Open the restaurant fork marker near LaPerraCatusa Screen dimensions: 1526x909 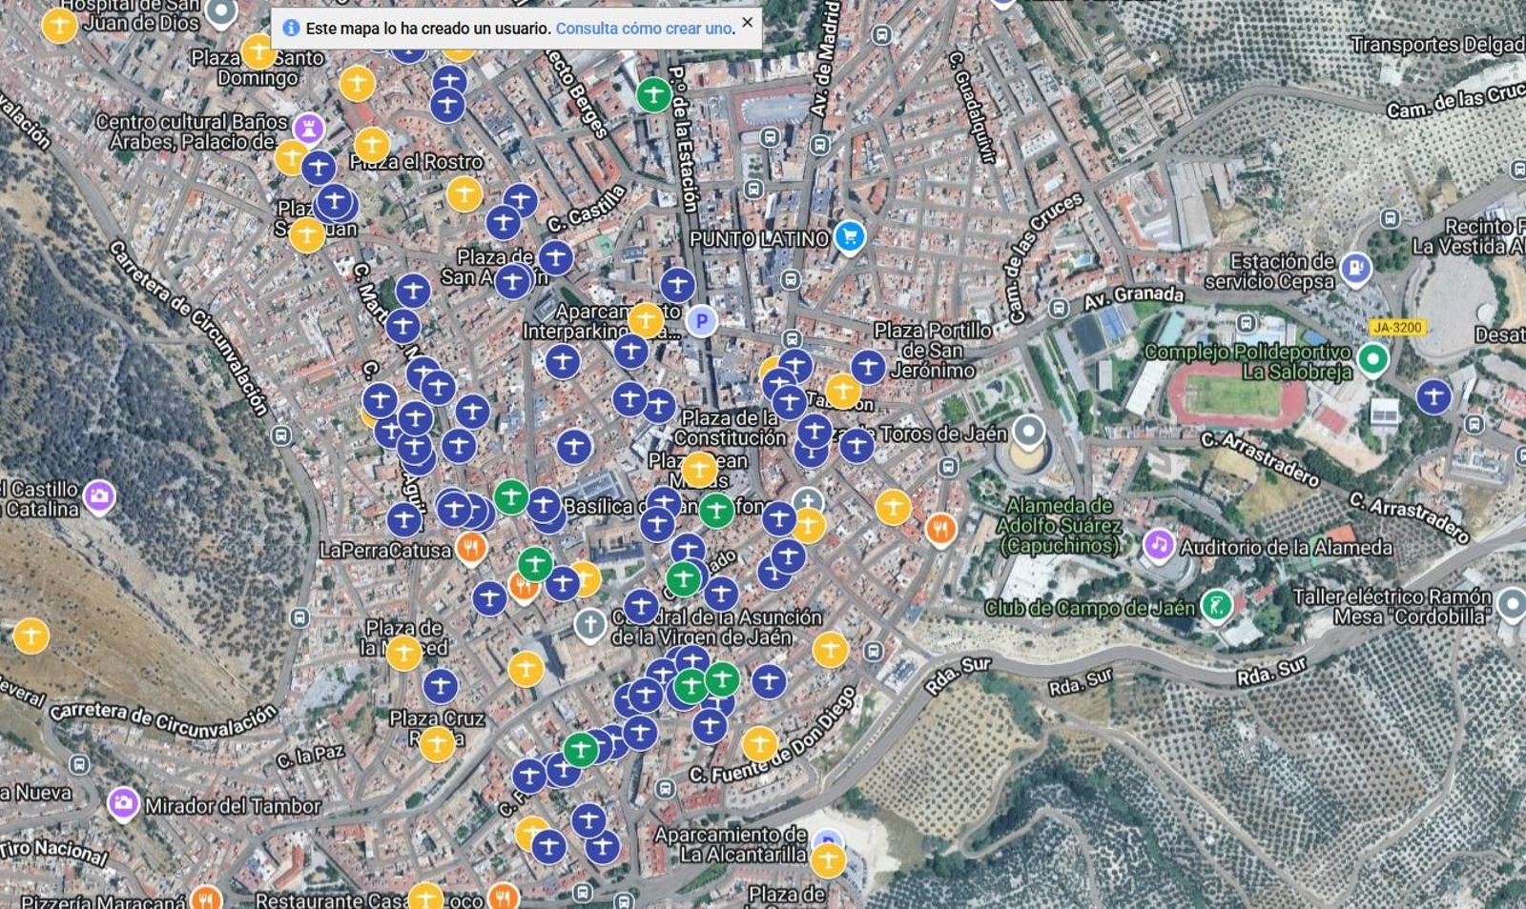tap(471, 545)
